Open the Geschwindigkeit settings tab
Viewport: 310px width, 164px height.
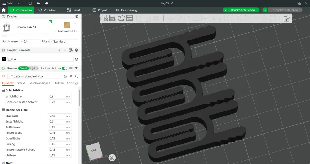(x=39, y=83)
